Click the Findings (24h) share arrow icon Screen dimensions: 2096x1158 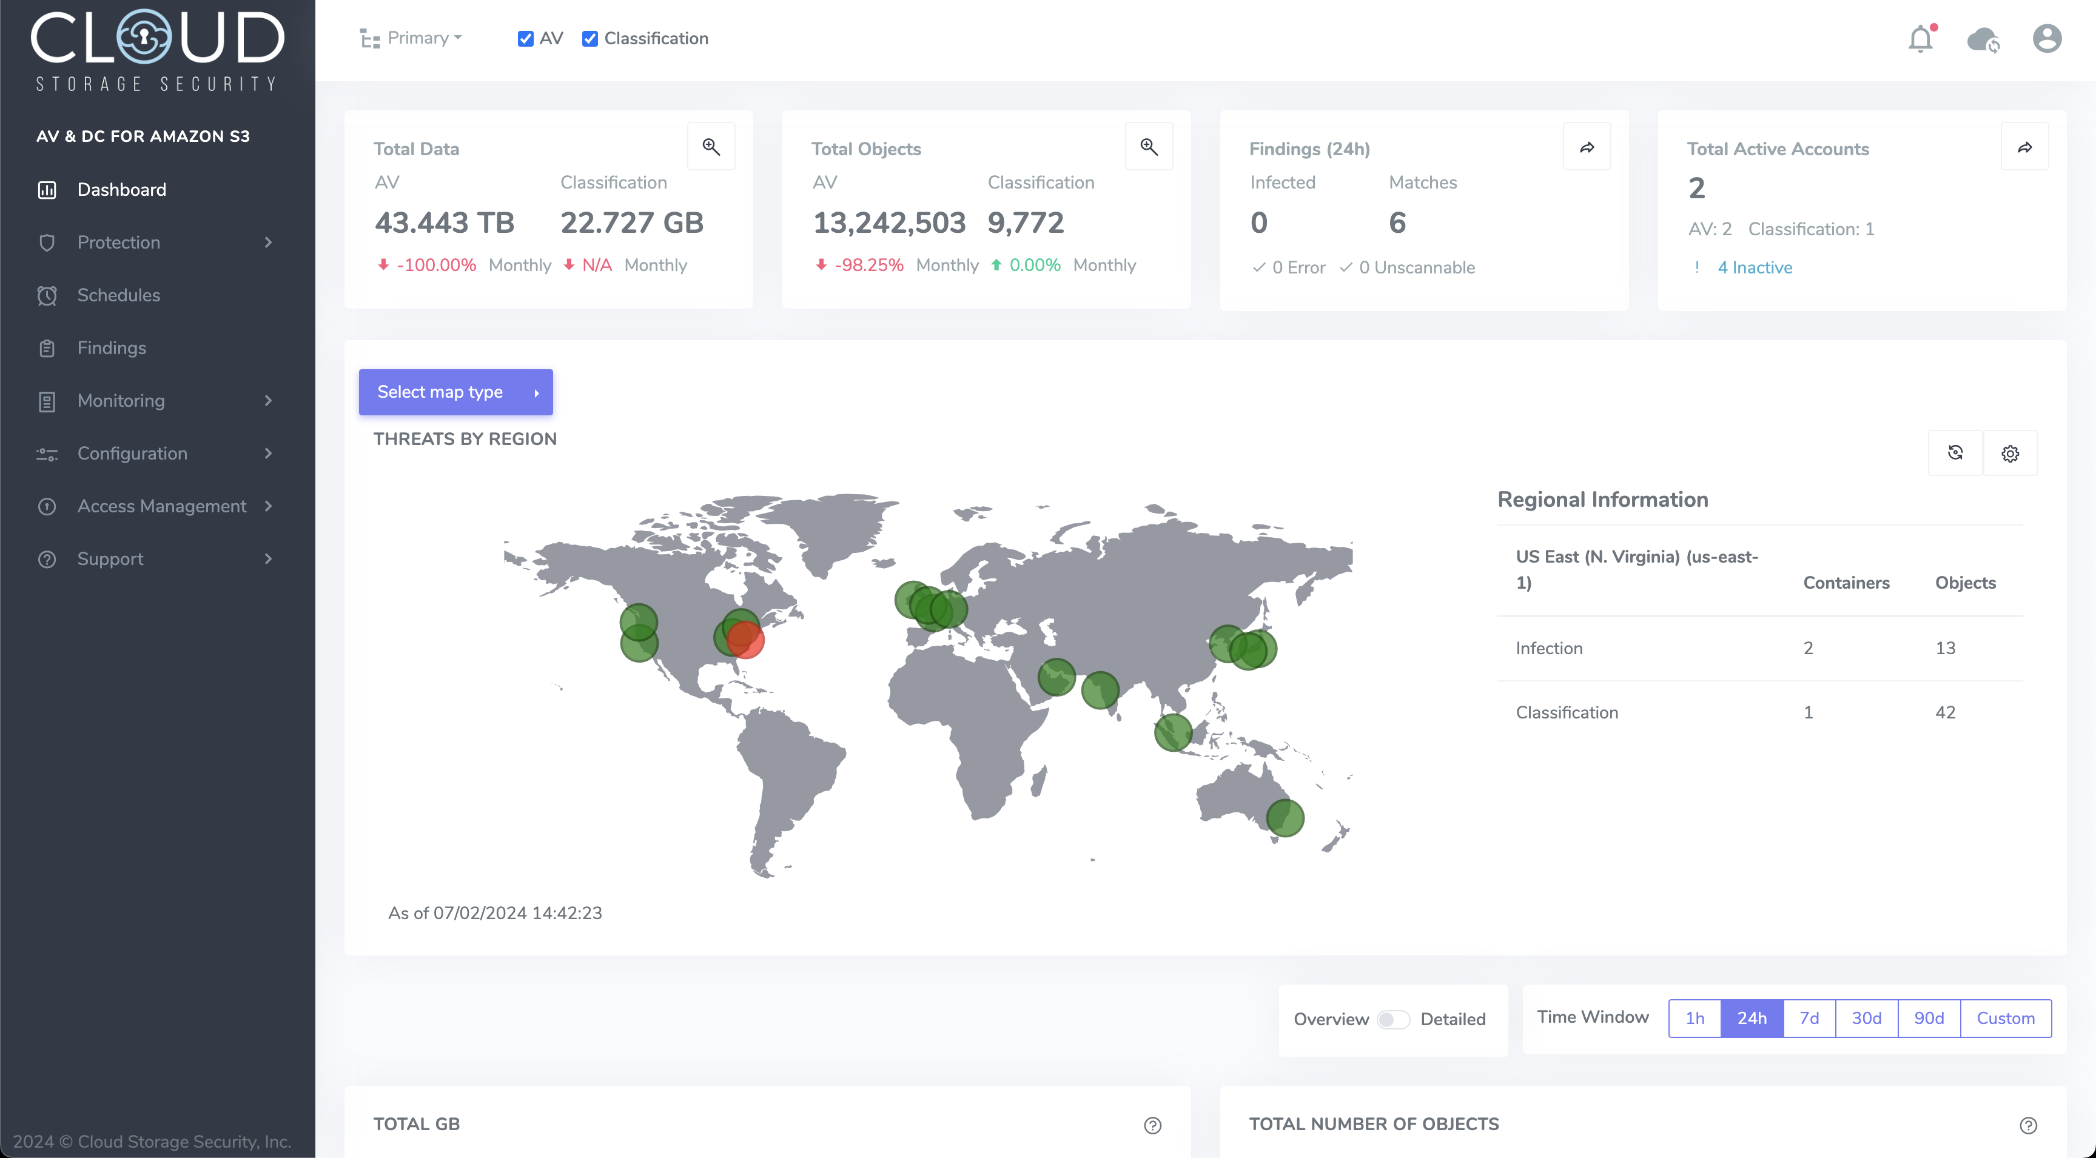click(x=1587, y=147)
